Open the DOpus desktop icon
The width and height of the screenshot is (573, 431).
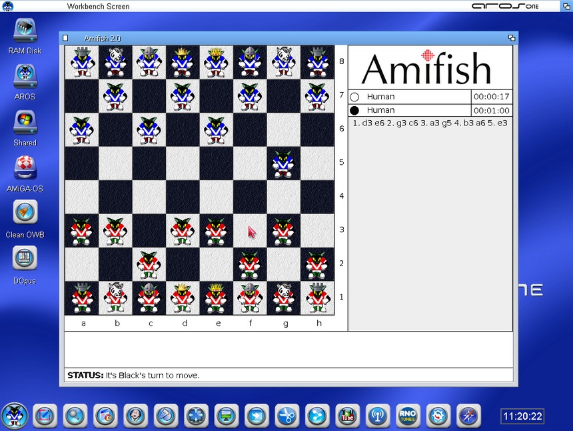coord(25,262)
